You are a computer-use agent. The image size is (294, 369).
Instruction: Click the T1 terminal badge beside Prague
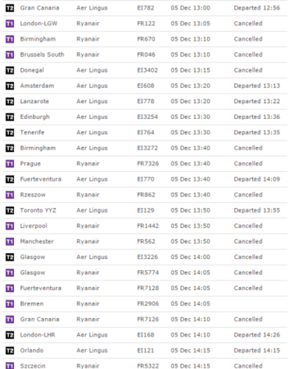coord(9,164)
